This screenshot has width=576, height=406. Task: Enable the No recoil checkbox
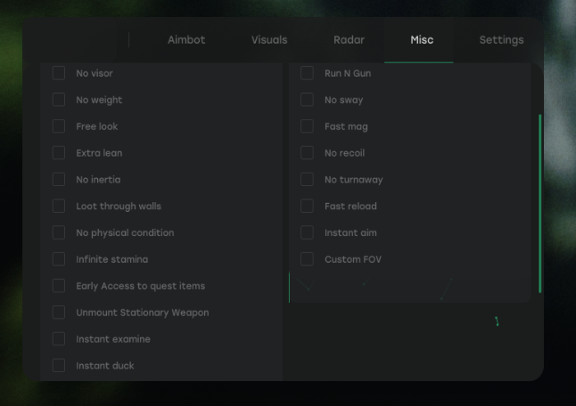307,153
